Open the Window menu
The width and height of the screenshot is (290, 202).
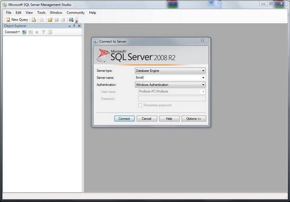[x=56, y=13]
